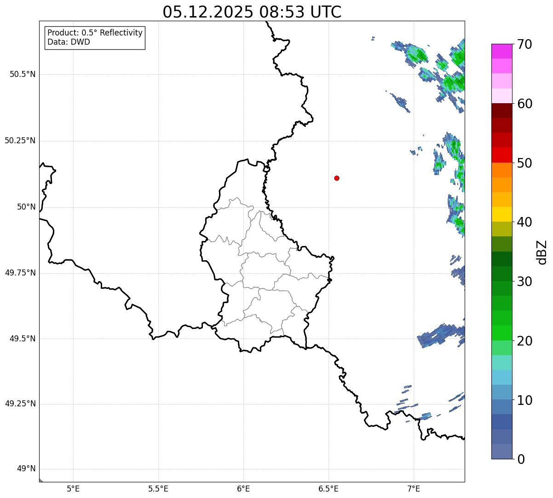Click the dBZ colorbar axis label
Screen dimensions: 553x498
tap(542, 252)
